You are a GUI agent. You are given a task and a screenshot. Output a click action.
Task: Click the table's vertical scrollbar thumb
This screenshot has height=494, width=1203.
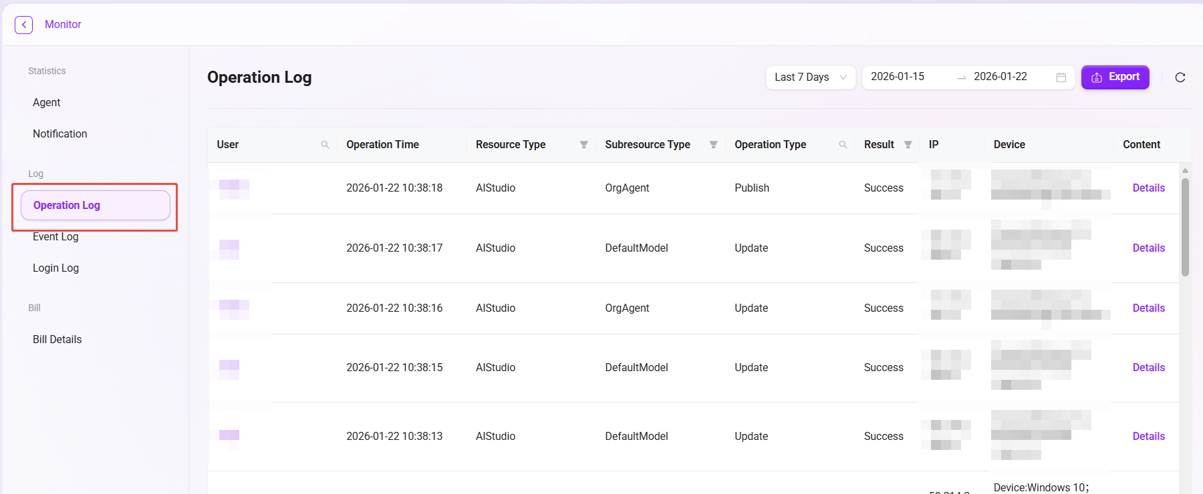(1184, 227)
